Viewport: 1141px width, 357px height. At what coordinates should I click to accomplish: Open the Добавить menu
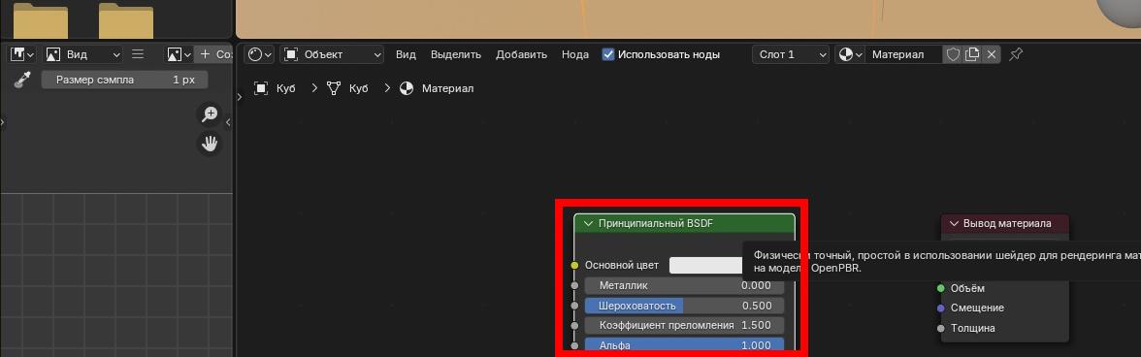(521, 54)
